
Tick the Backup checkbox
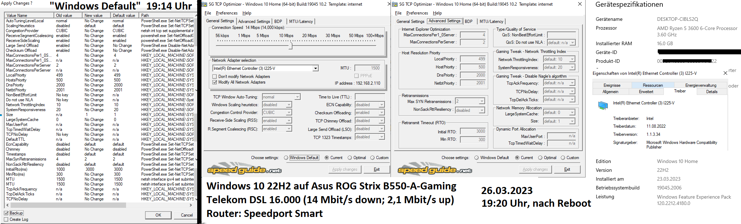coord(6,213)
